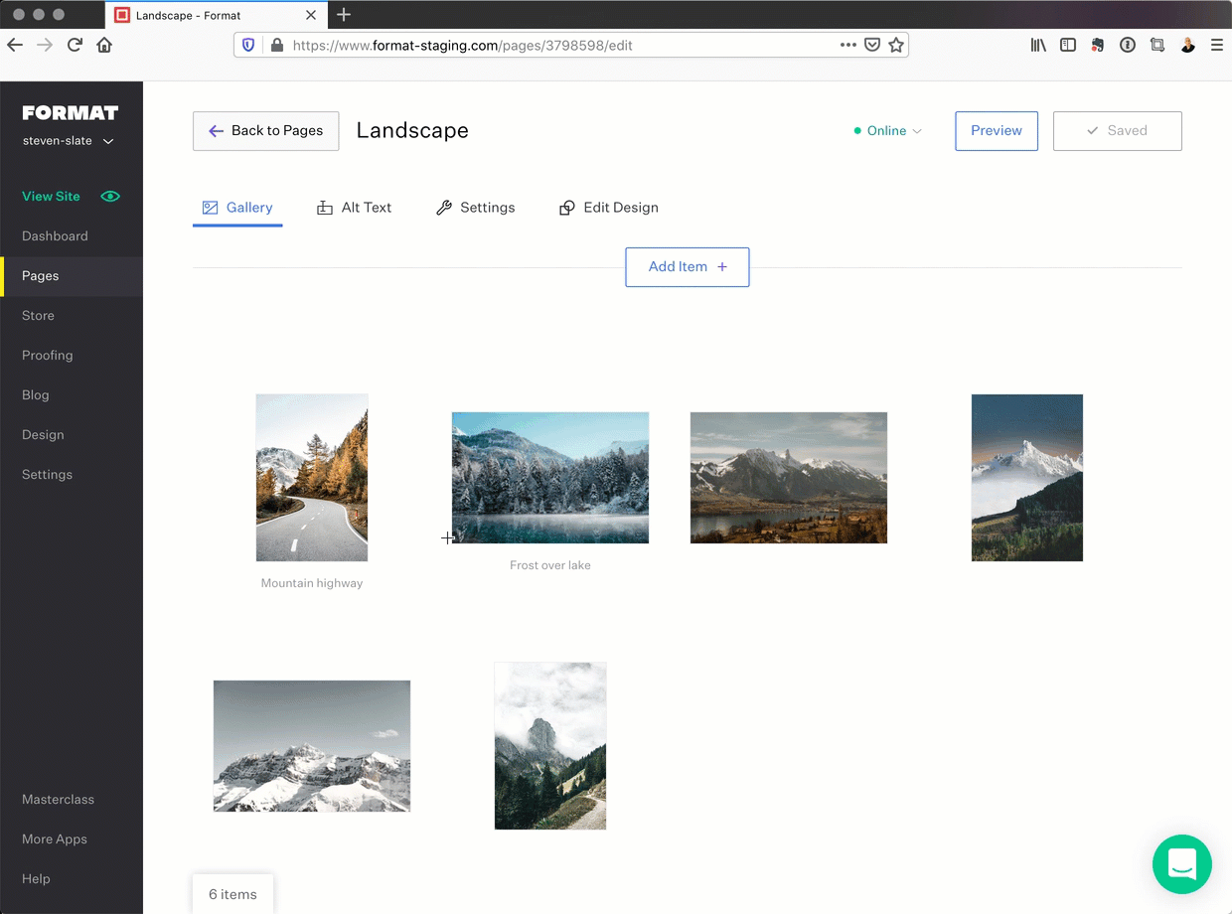The width and height of the screenshot is (1232, 914).
Task: Click the browser forward arrow
Action: 45,45
